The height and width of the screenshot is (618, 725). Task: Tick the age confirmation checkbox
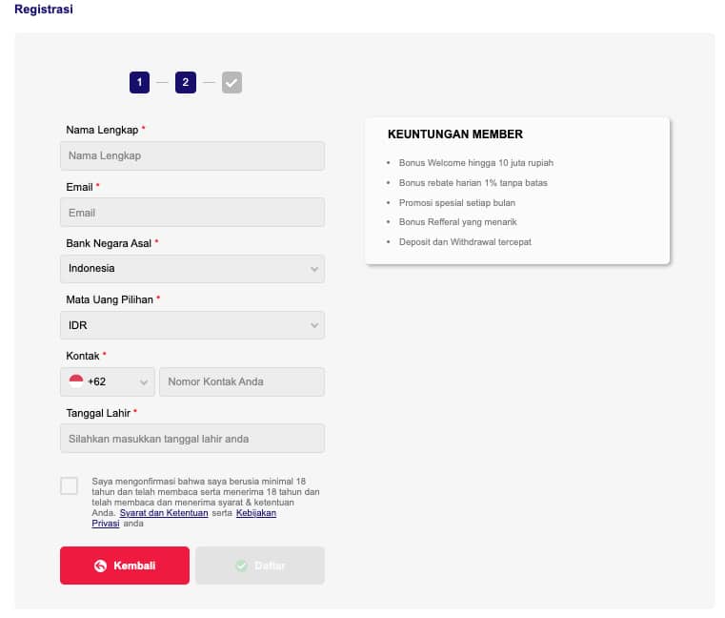(x=70, y=485)
